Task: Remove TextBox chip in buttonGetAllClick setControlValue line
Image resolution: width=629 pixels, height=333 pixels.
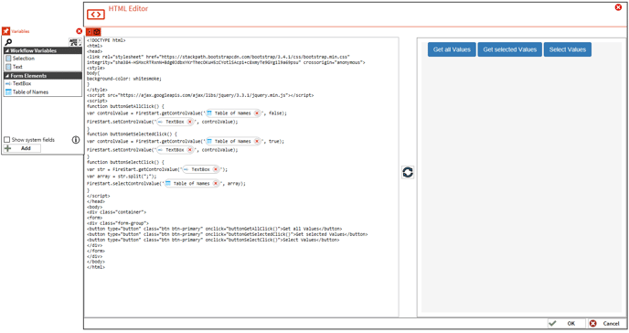Action: click(x=190, y=122)
